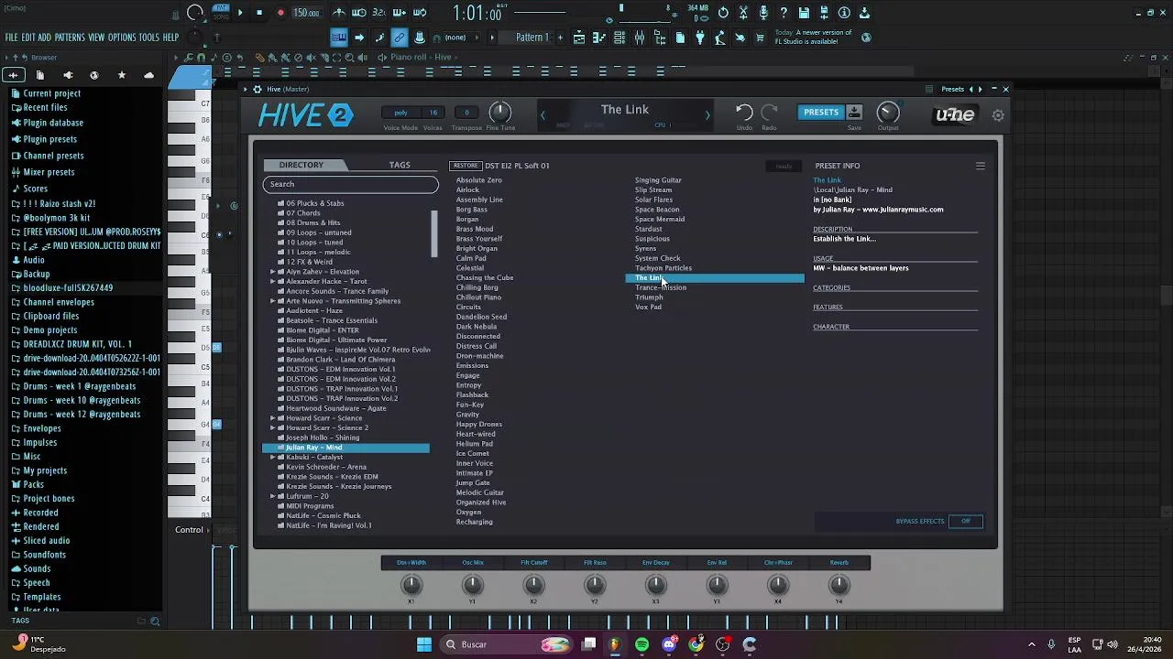Switch to the DIRECTORY tab in Hive
1173x659 pixels.
point(301,165)
